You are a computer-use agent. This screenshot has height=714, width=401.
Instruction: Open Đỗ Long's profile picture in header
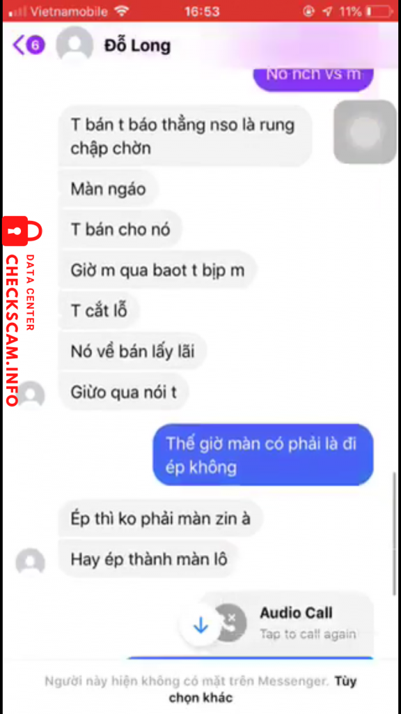(74, 45)
